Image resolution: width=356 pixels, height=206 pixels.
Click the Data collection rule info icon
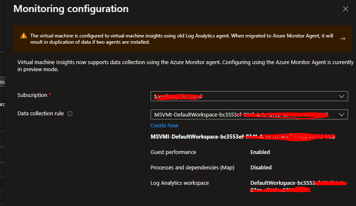[x=70, y=114]
